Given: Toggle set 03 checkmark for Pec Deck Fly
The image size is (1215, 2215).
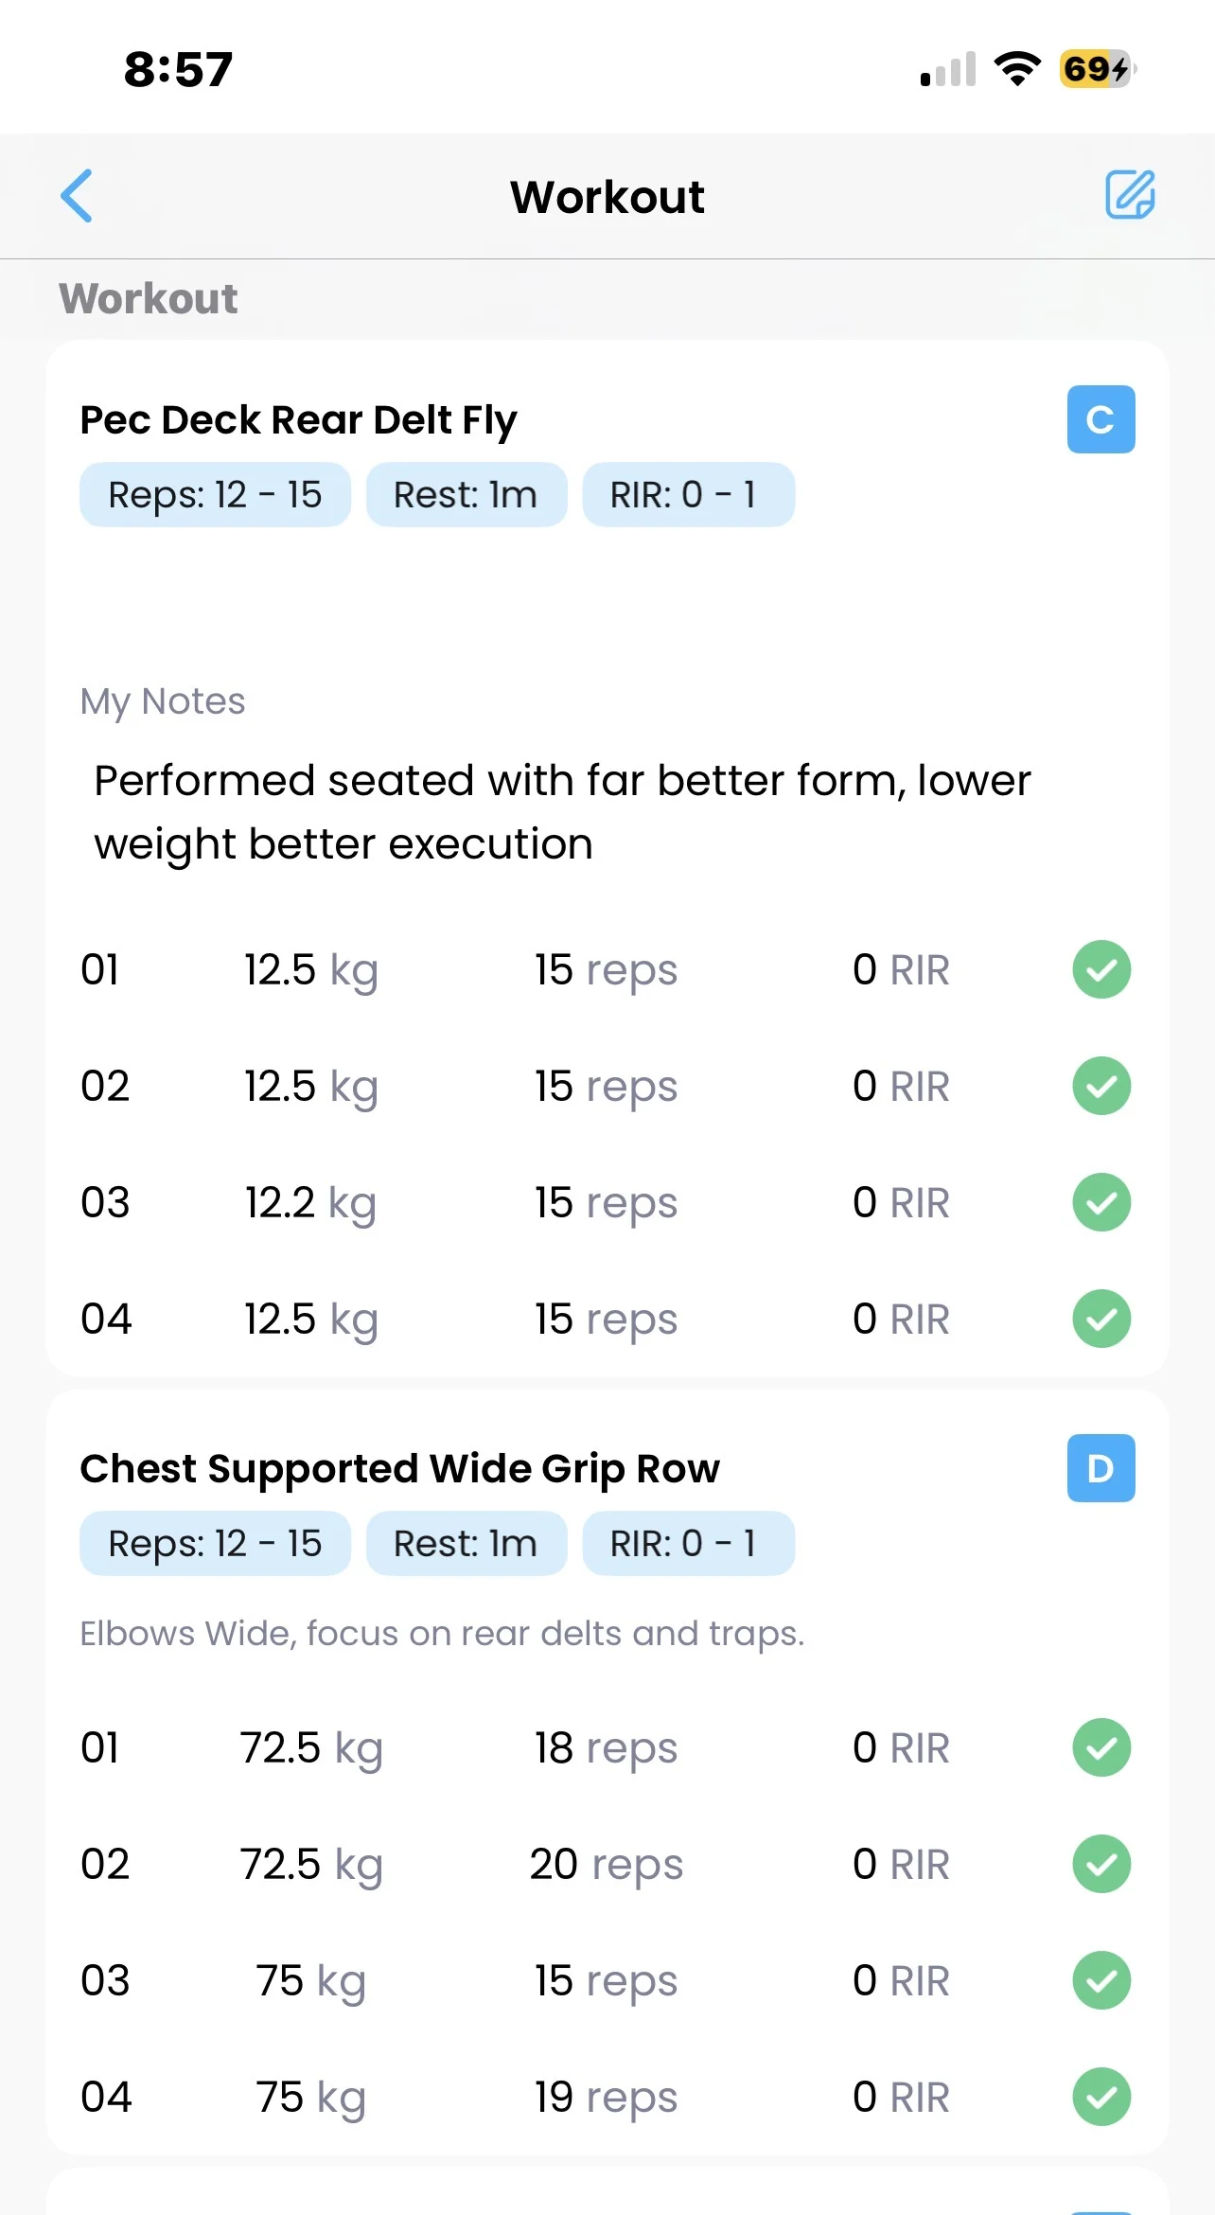Looking at the screenshot, I should point(1101,1202).
